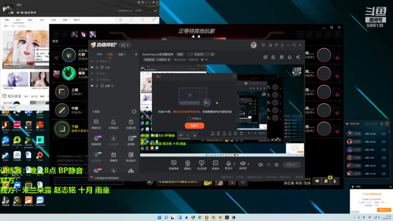Screen dimensions: 393x221
Task: Edit the category tag pencil icon
Action: pyautogui.click(x=168, y=59)
